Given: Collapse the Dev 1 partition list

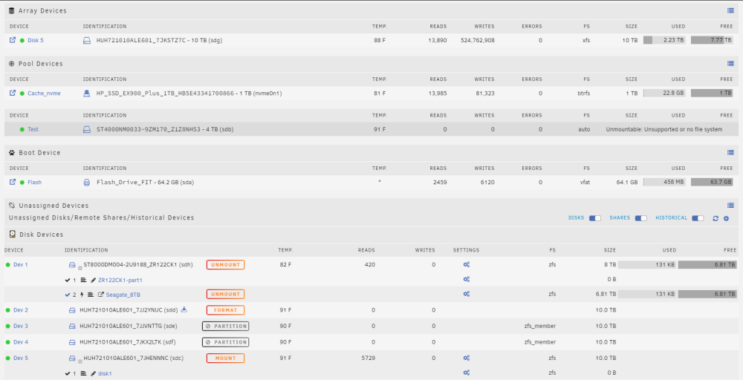Looking at the screenshot, I should [80, 268].
